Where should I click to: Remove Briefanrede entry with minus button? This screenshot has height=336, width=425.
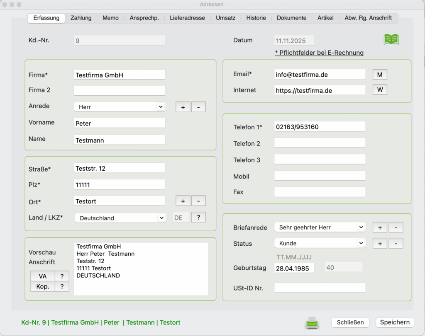click(x=396, y=227)
